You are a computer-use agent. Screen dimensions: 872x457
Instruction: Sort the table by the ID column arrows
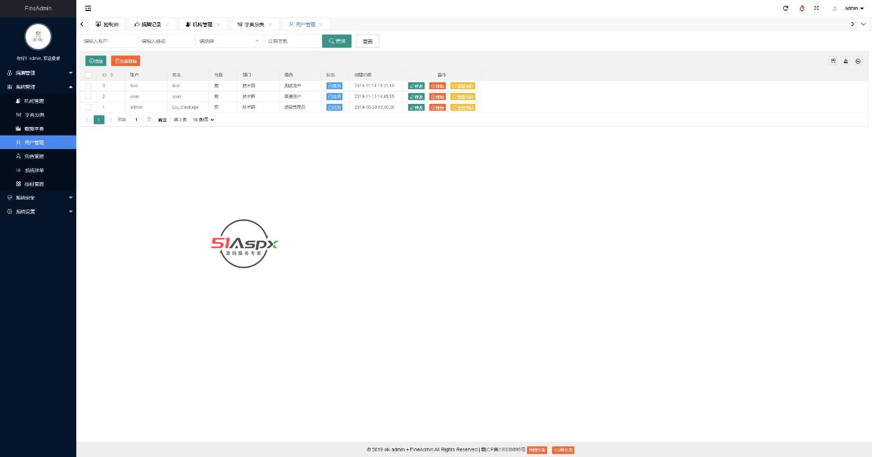112,75
